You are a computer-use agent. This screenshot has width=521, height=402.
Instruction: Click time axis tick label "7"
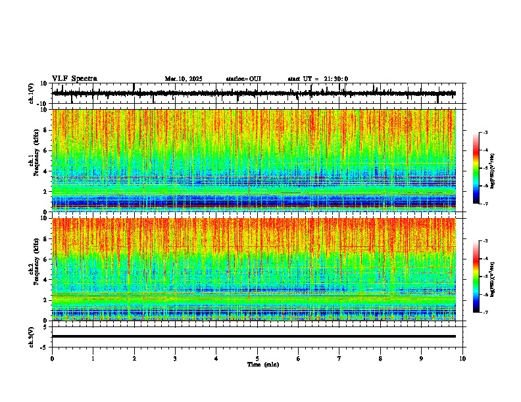coord(339,359)
